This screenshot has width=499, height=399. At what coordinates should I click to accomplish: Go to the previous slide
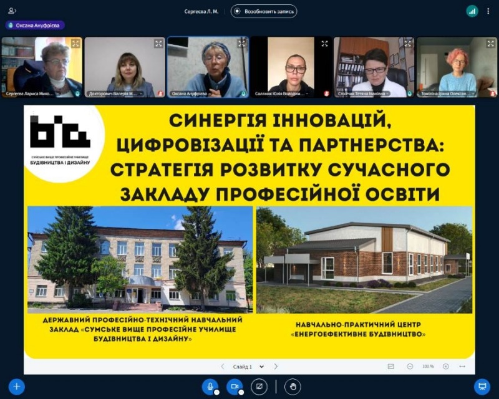[223, 367]
